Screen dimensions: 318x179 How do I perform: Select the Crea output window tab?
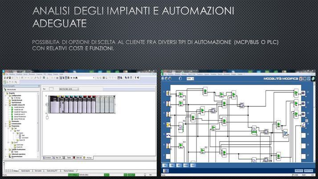[16, 171]
